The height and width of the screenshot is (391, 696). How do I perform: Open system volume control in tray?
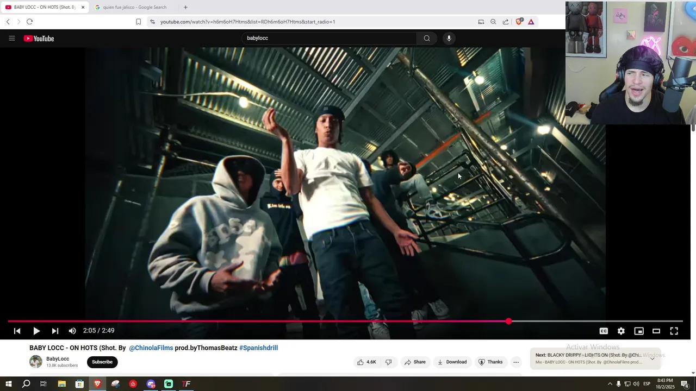(636, 384)
